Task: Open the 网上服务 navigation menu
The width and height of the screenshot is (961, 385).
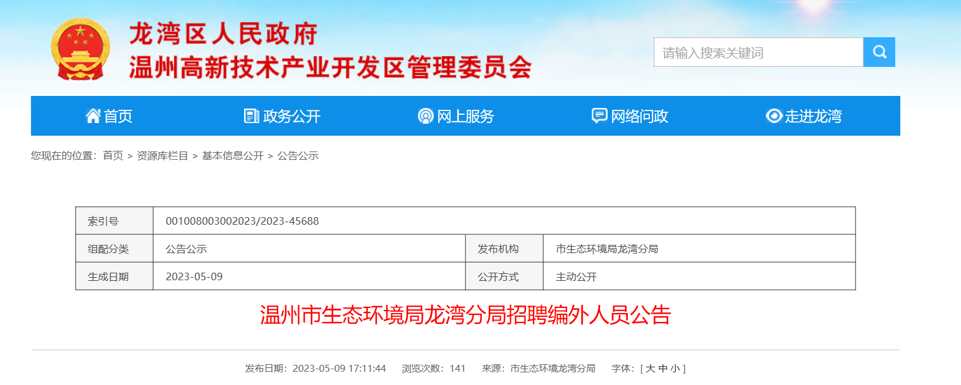Action: point(465,116)
